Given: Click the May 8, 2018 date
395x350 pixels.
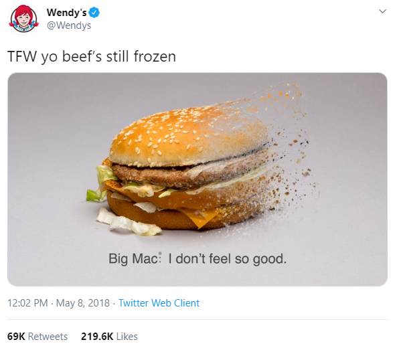Looking at the screenshot, I should click(83, 303).
